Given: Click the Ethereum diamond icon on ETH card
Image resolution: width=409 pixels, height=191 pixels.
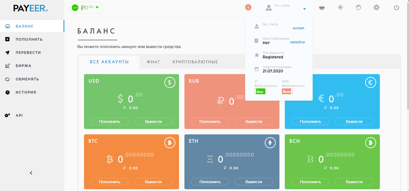Looking at the screenshot, I should (270, 143).
